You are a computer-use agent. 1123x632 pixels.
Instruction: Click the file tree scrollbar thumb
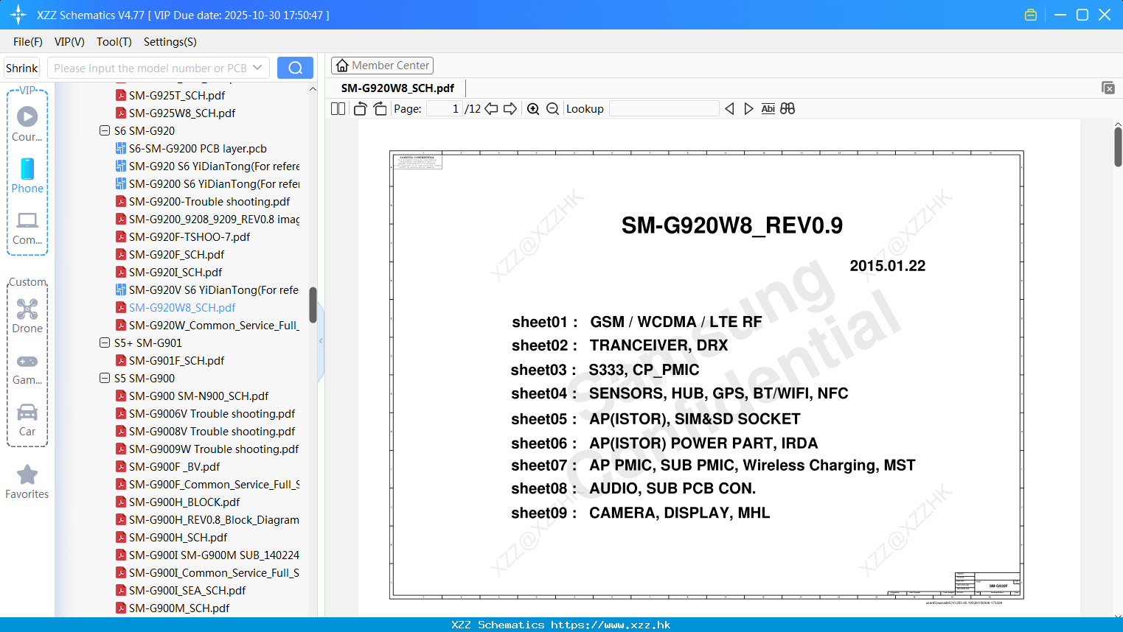(x=313, y=305)
